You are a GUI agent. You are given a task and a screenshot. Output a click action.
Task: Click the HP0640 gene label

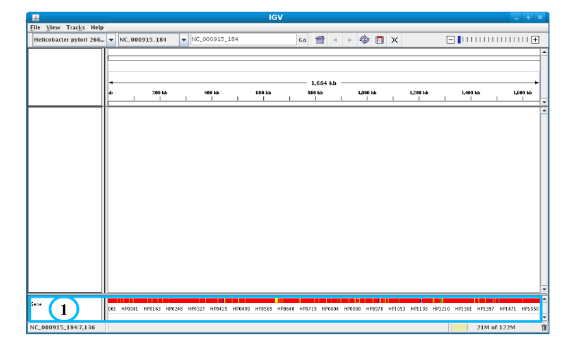[286, 309]
